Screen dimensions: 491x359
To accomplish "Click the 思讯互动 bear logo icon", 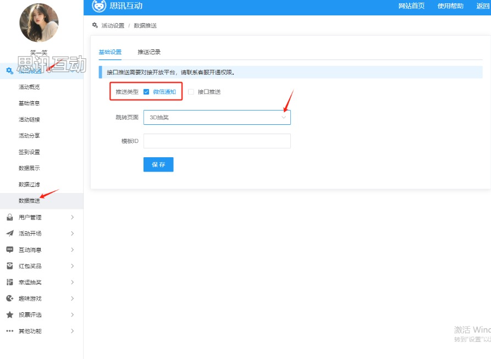I will pyautogui.click(x=99, y=6).
